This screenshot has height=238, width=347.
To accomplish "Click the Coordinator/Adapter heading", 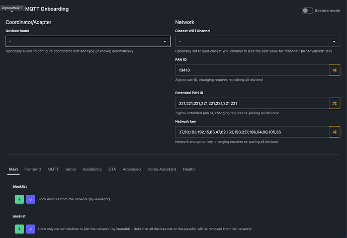I will (28, 22).
